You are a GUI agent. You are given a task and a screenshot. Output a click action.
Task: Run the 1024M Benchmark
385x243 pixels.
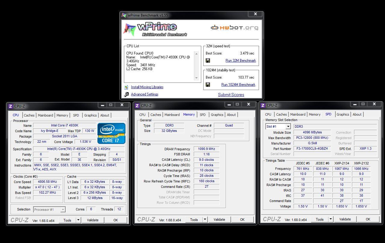(238, 85)
